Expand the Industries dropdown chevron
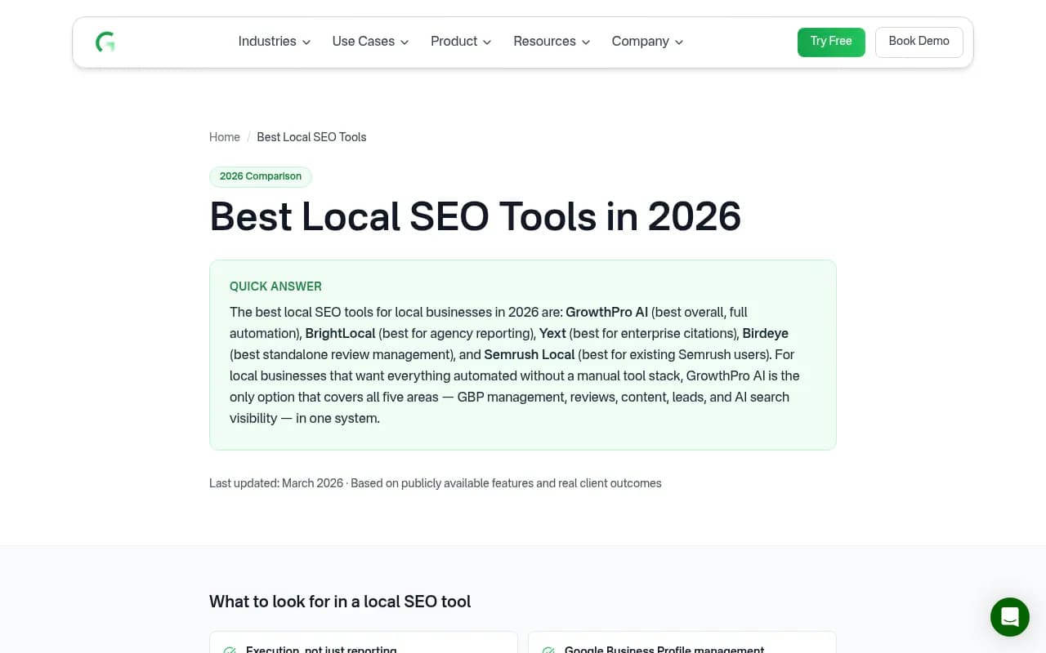Screen dimensions: 1046x653 point(306,42)
